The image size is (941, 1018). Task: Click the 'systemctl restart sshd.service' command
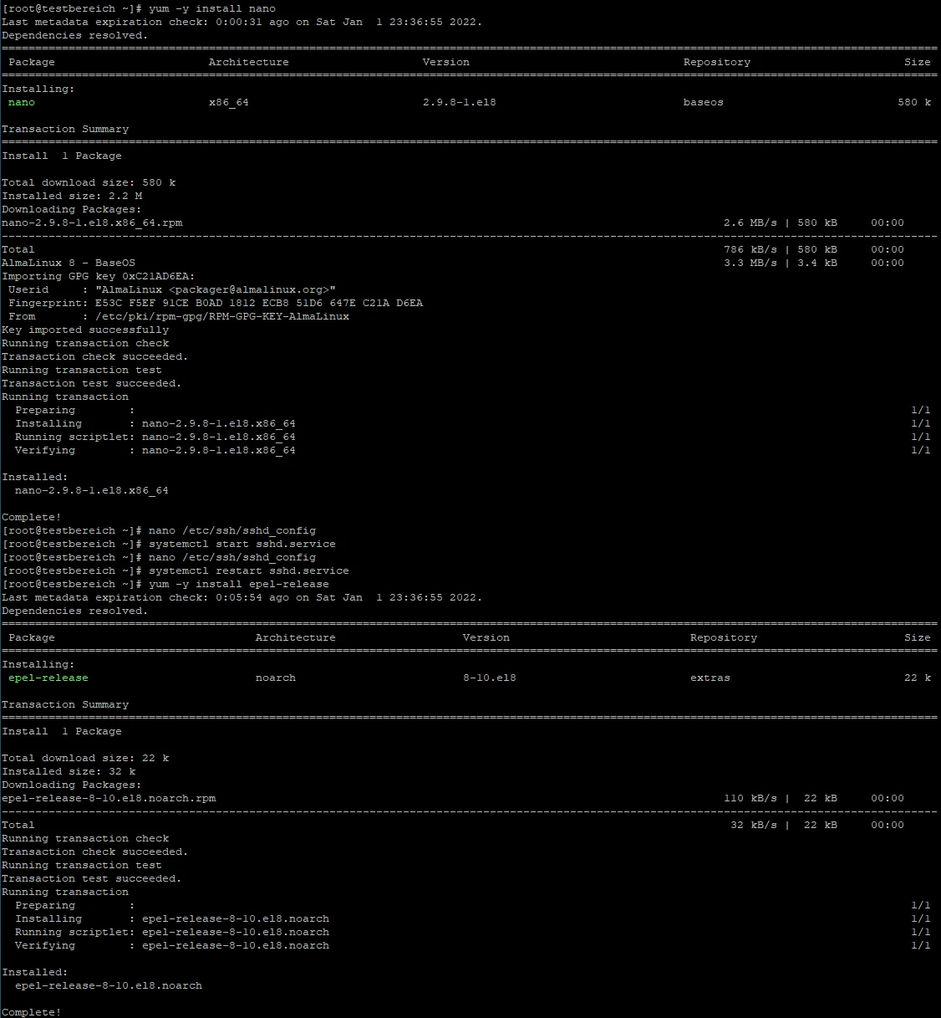point(248,570)
